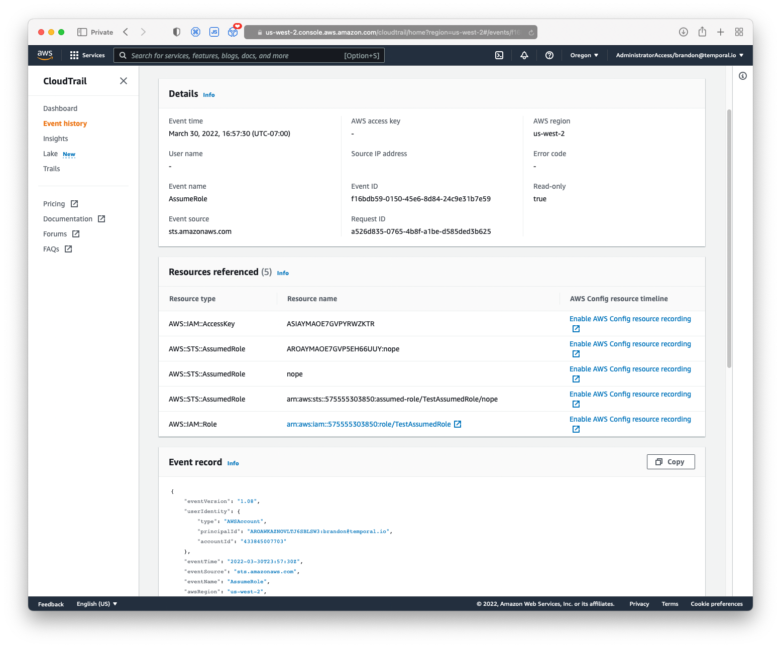Viewport: 781px width, 648px height.
Task: Go forward in browser history
Action: [x=143, y=32]
